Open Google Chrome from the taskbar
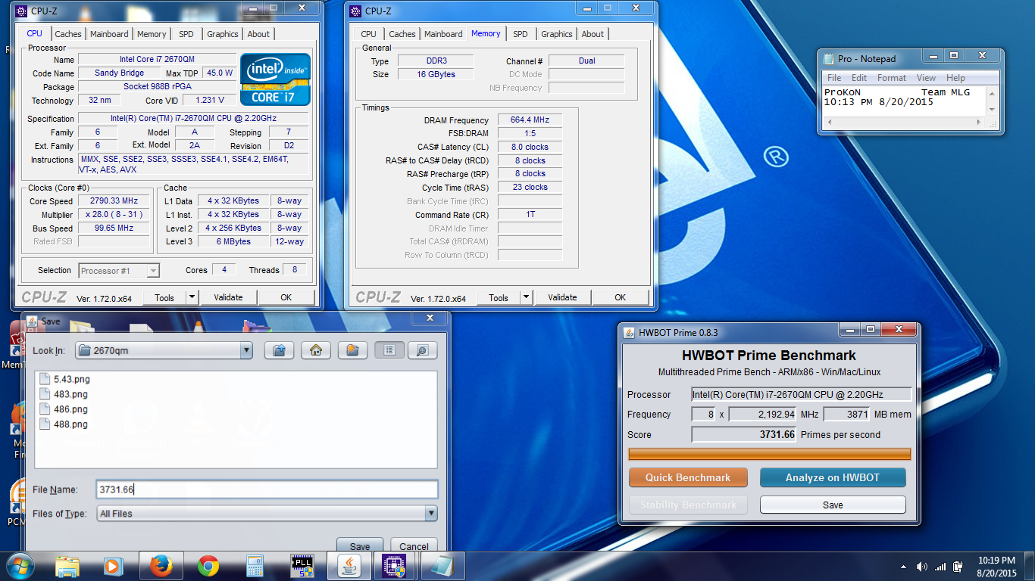The image size is (1035, 581). 208,566
